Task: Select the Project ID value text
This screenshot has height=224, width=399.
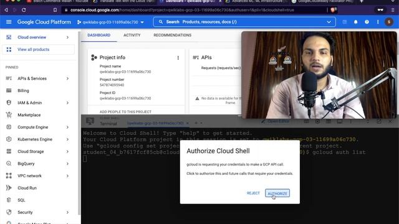Action: [125, 98]
